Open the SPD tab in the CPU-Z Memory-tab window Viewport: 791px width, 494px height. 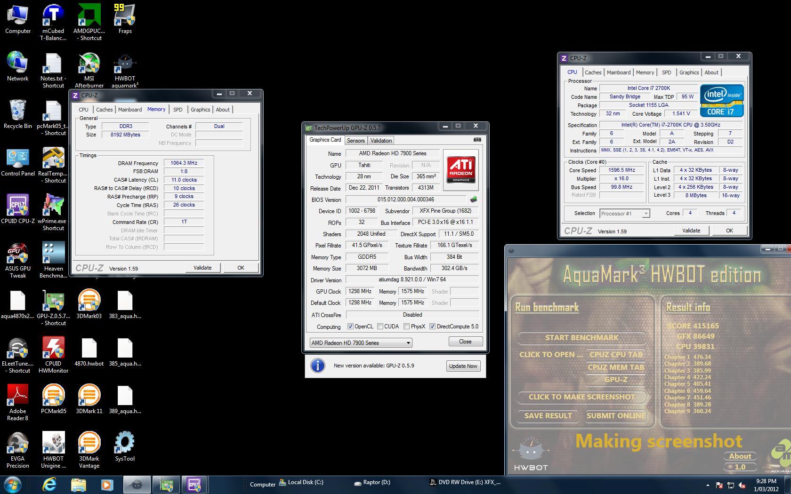[178, 110]
